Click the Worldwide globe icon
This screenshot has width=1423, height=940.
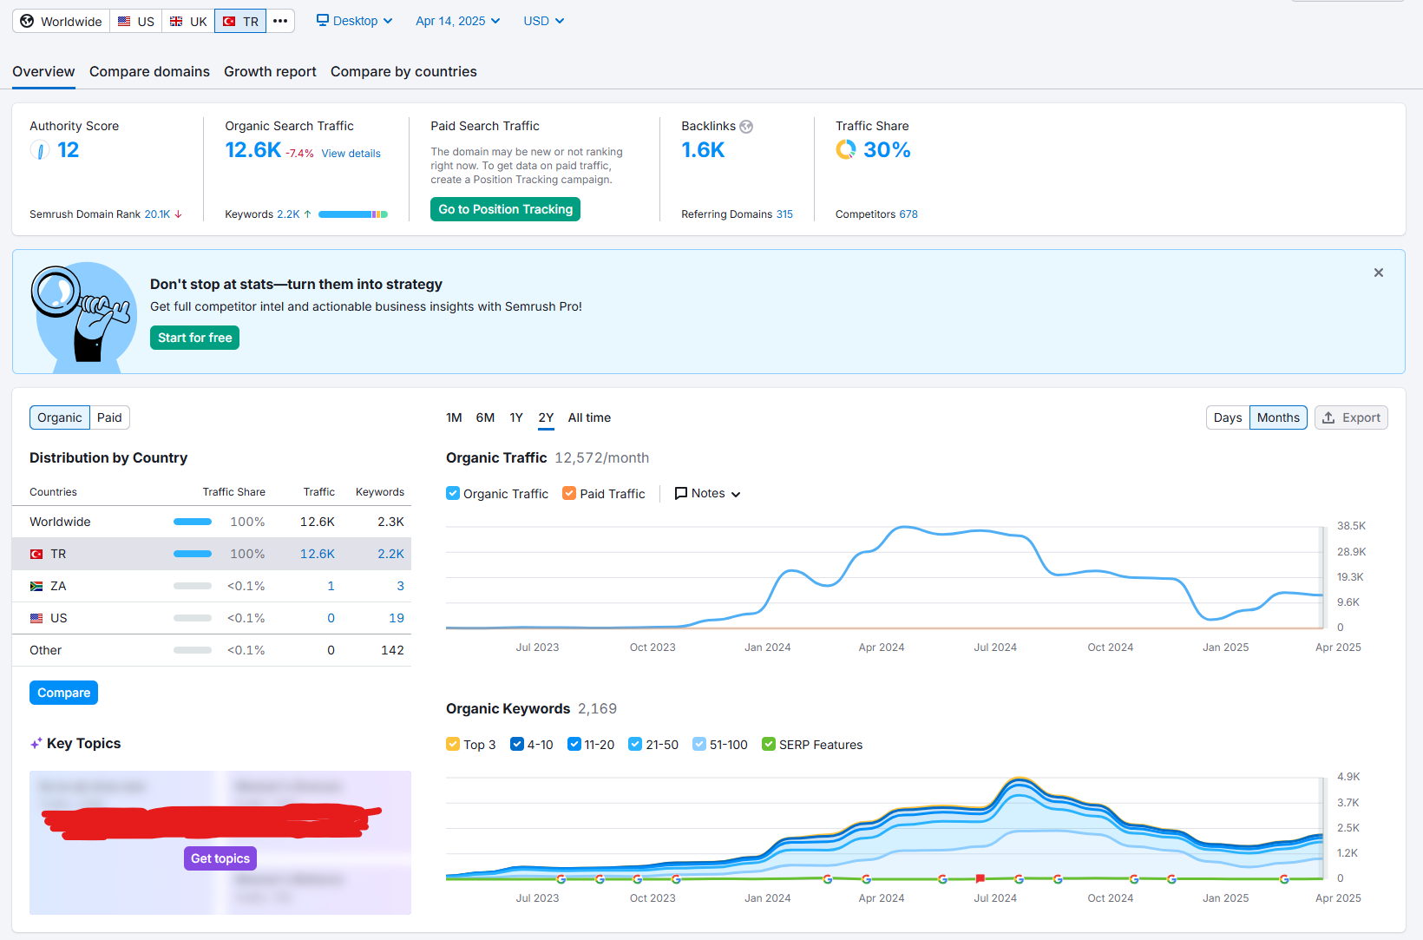[27, 21]
